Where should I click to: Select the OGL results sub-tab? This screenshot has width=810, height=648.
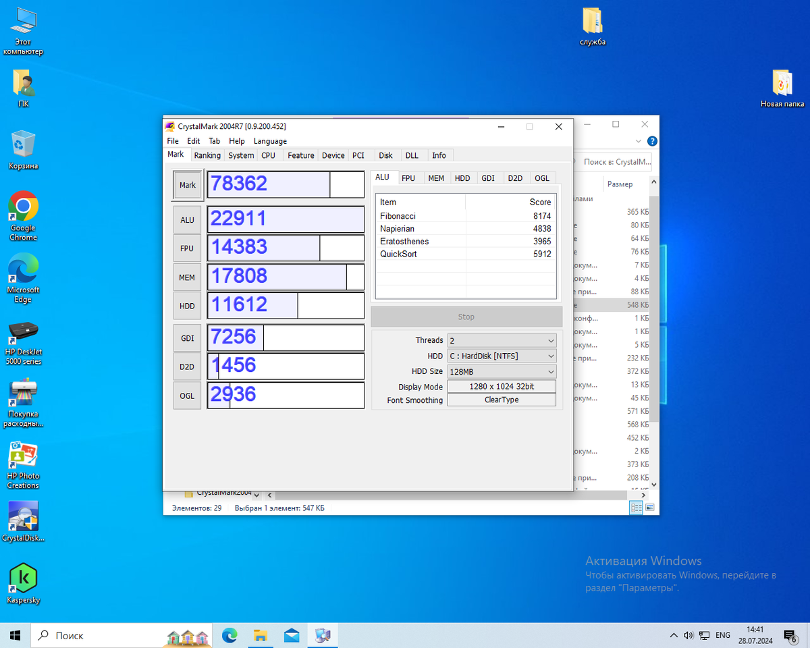coord(542,178)
